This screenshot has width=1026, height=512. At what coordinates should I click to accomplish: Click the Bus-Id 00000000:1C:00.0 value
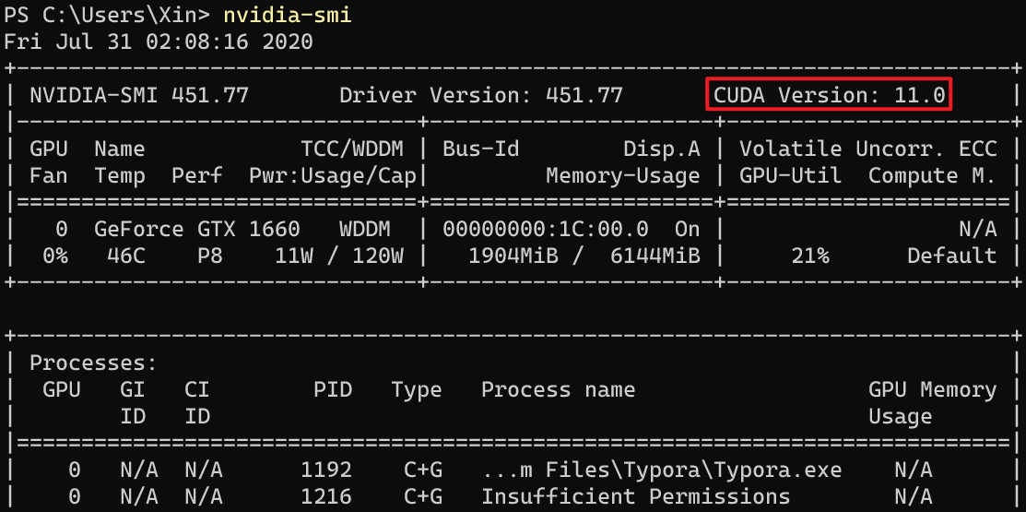(545, 229)
